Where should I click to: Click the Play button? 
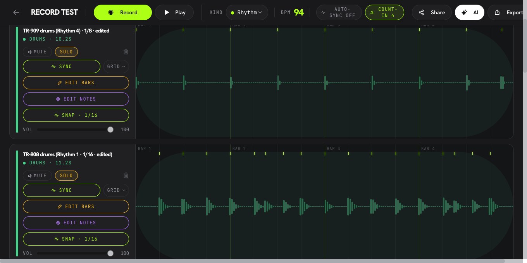point(174,12)
